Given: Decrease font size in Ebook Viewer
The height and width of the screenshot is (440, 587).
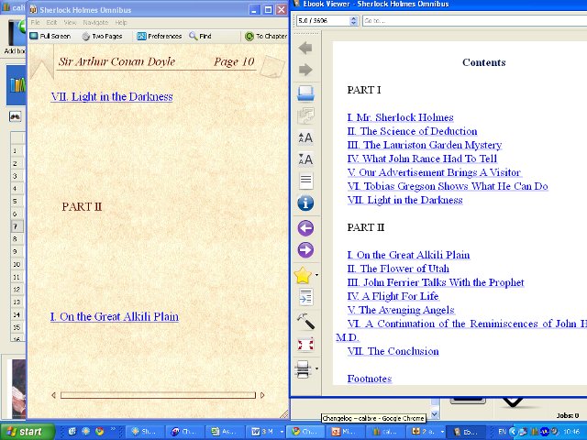Looking at the screenshot, I should (305, 159).
